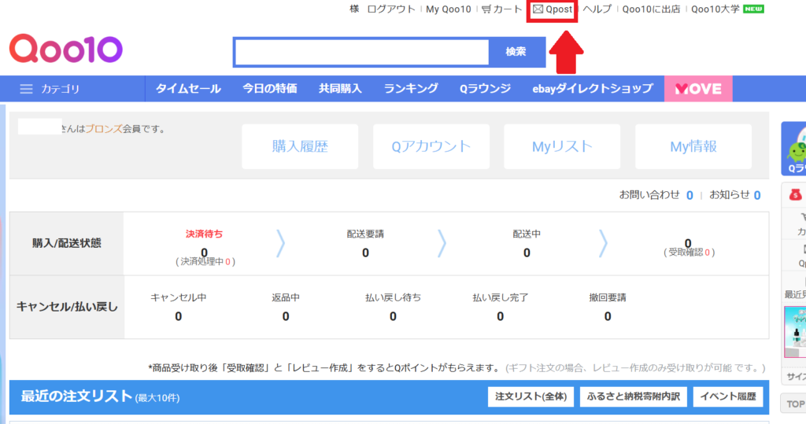This screenshot has height=424, width=806.
Task: Go to the 共同購入 tab
Action: click(x=340, y=89)
